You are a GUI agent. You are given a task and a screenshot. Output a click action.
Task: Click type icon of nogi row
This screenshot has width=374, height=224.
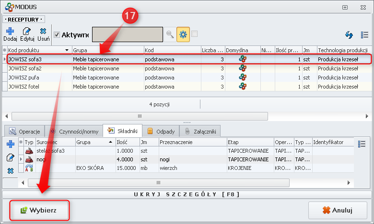click(x=29, y=159)
